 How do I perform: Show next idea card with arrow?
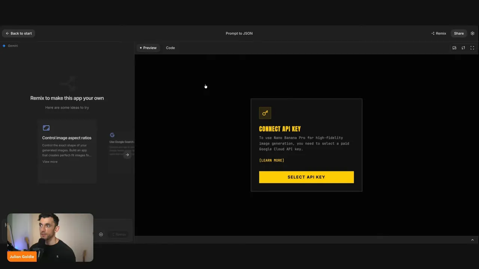pyautogui.click(x=127, y=155)
